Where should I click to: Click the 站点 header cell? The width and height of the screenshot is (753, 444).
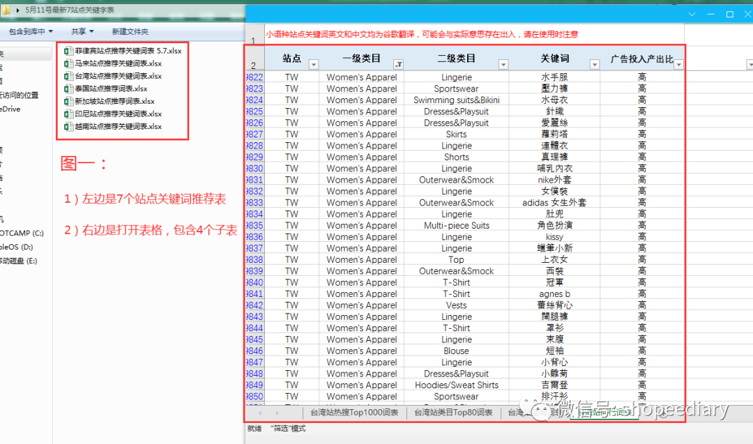[x=291, y=59]
